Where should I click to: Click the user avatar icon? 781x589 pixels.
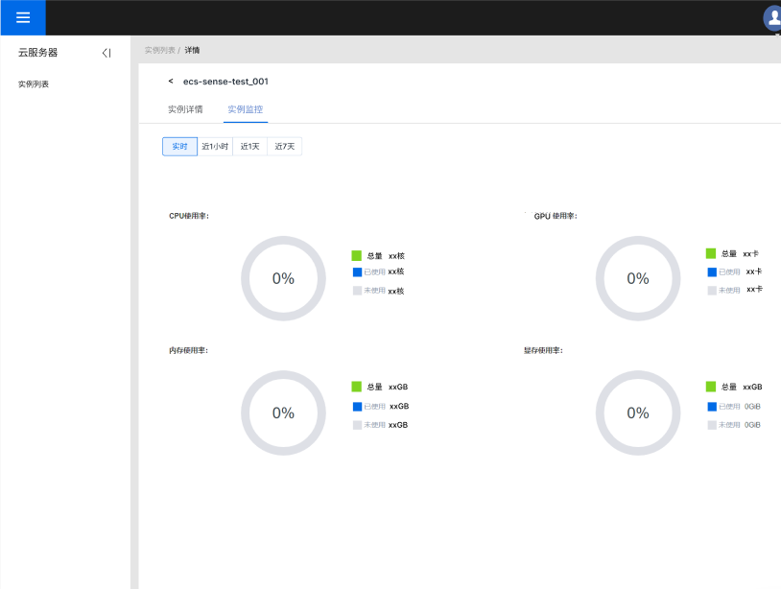tap(772, 18)
